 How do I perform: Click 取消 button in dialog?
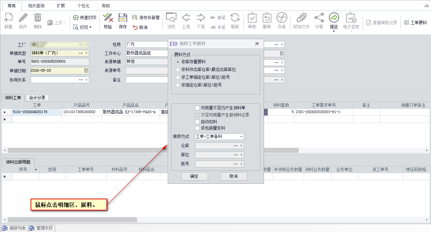234,176
